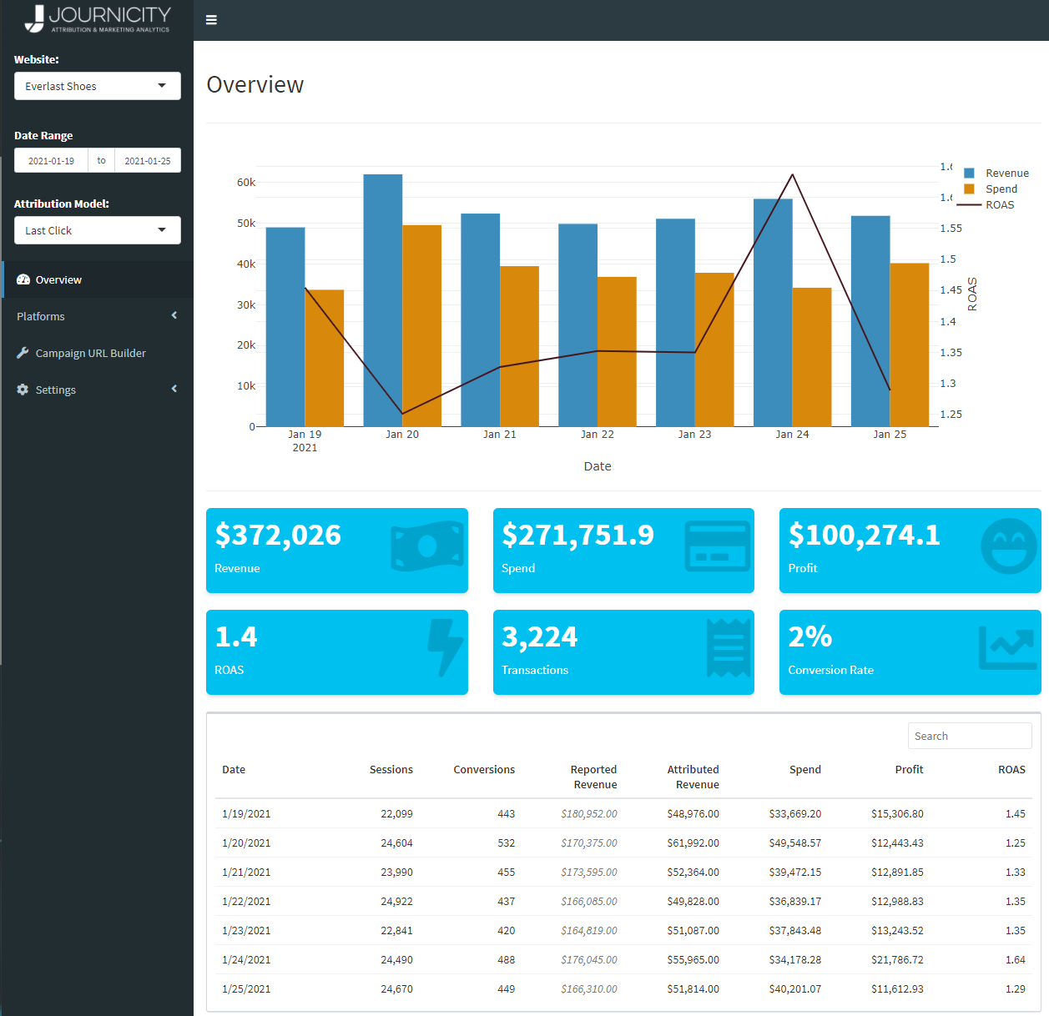Image resolution: width=1049 pixels, height=1016 pixels.
Task: Sort table by Conversions column header
Action: [484, 770]
